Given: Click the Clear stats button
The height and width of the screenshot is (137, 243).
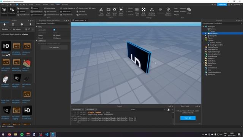Looking at the screenshot, I should [189, 11].
